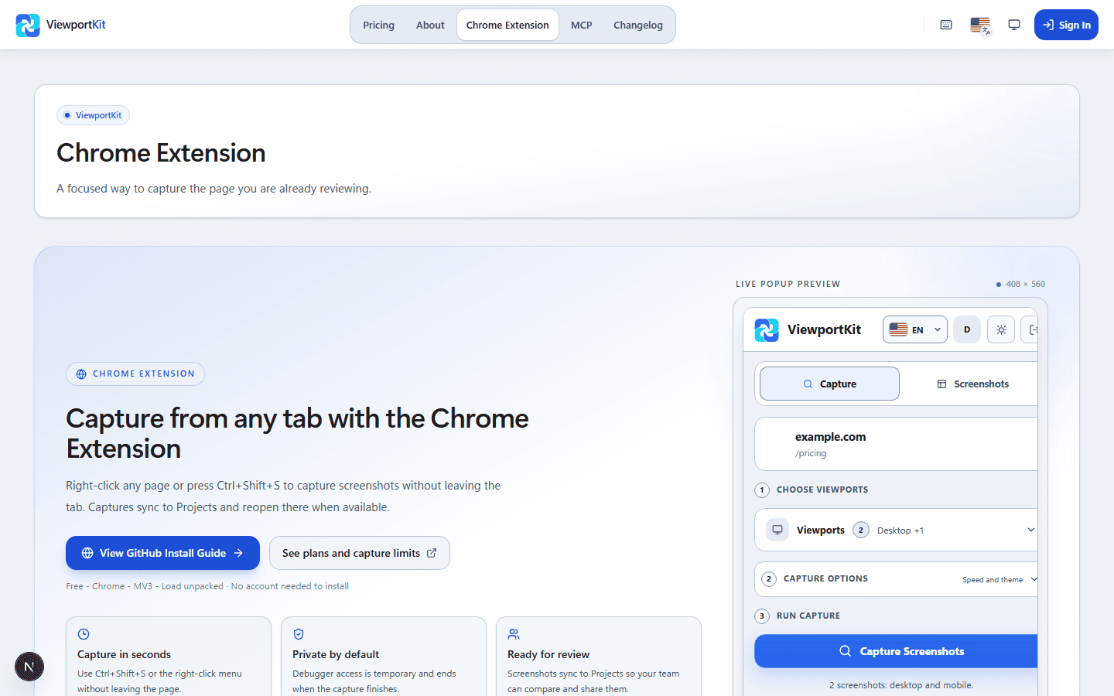Click the Capture in seconds card title
Image resolution: width=1114 pixels, height=696 pixels.
[124, 654]
